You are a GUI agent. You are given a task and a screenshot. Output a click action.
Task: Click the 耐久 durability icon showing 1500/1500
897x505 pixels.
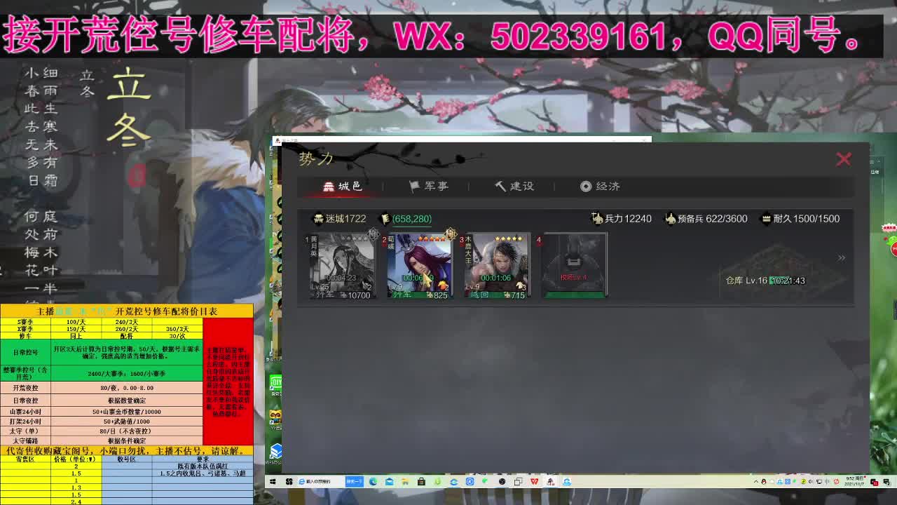[767, 219]
